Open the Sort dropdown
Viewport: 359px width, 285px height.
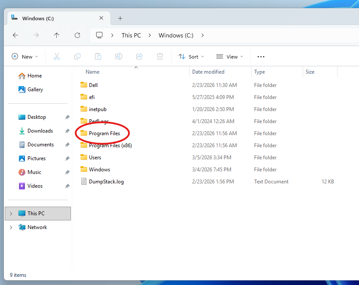pos(191,56)
